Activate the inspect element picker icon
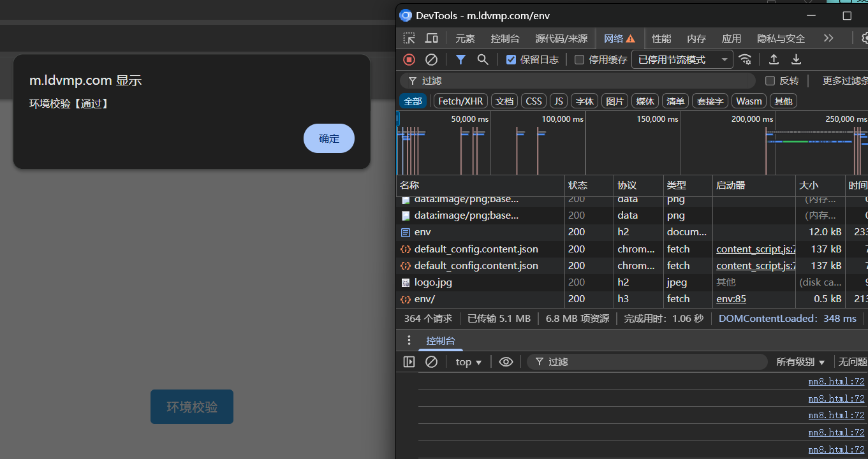 409,38
